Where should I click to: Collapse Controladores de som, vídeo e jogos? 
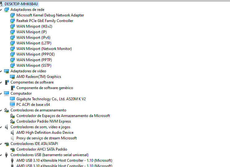click(x=1, y=127)
